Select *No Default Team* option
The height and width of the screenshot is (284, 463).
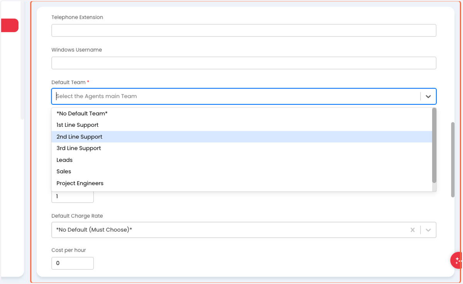coord(242,113)
